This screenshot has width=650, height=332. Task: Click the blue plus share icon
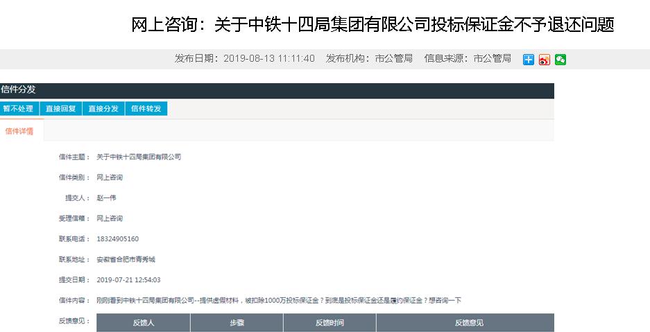click(x=528, y=60)
